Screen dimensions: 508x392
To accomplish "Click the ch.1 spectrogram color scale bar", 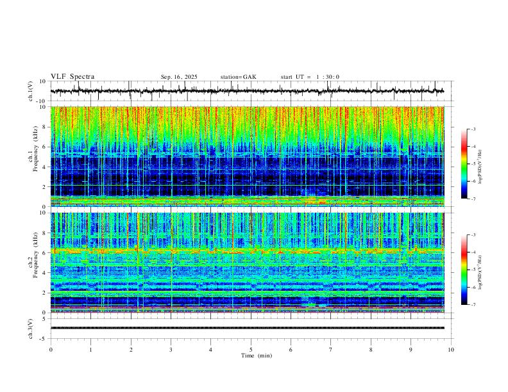I will [x=464, y=164].
